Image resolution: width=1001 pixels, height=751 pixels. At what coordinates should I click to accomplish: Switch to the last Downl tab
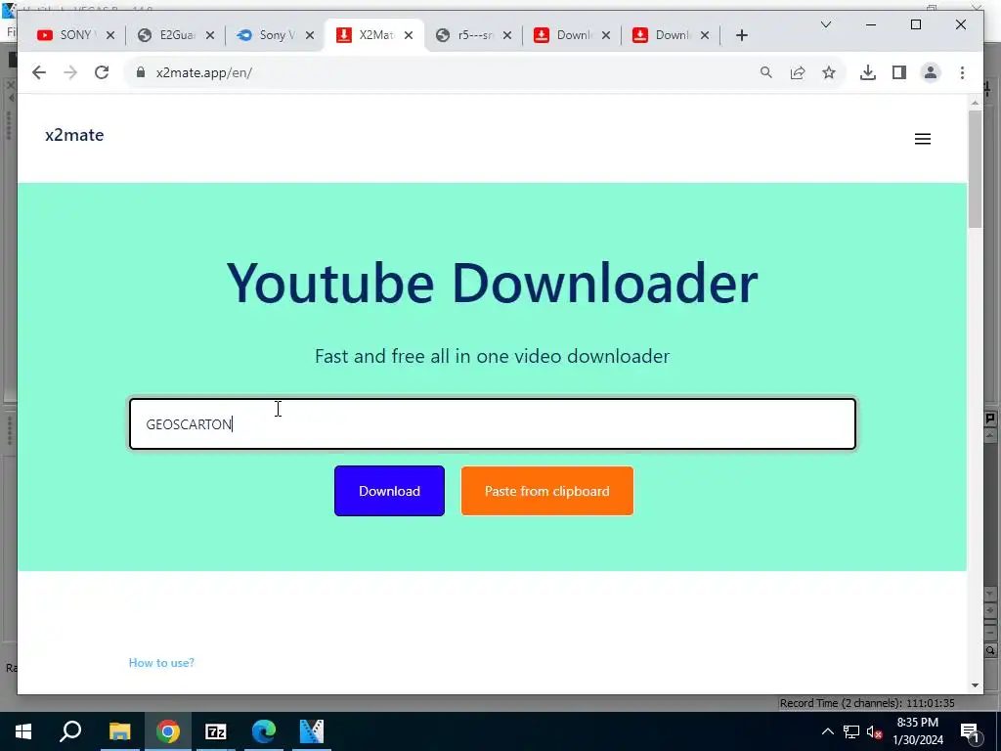point(672,35)
